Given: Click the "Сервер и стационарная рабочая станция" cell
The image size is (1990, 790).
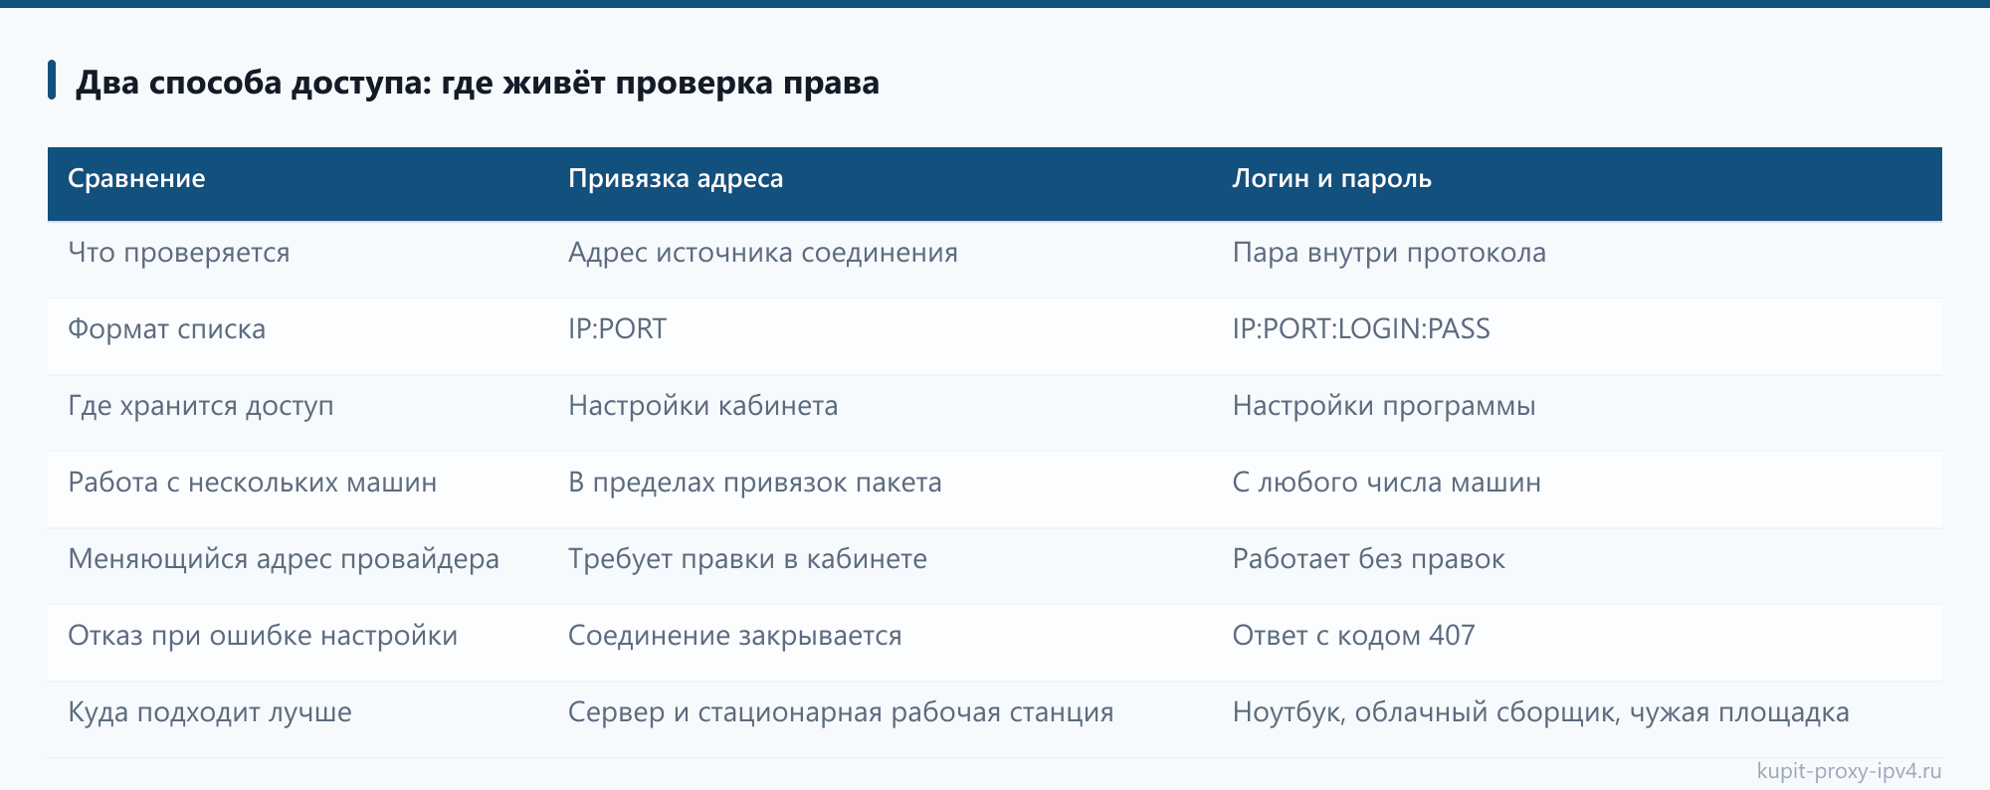Looking at the screenshot, I should pyautogui.click(x=841, y=712).
